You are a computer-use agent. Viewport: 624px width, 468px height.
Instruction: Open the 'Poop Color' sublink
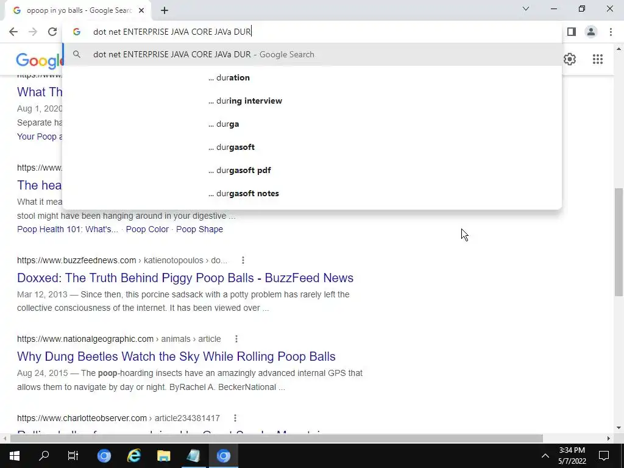click(147, 229)
